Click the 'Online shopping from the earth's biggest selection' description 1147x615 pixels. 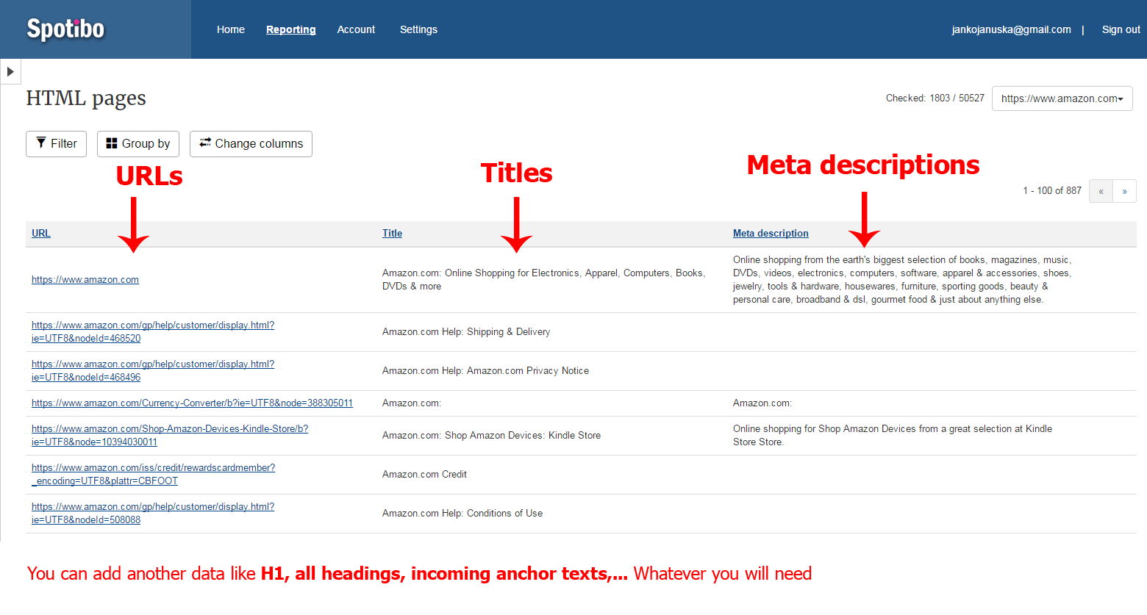click(902, 280)
